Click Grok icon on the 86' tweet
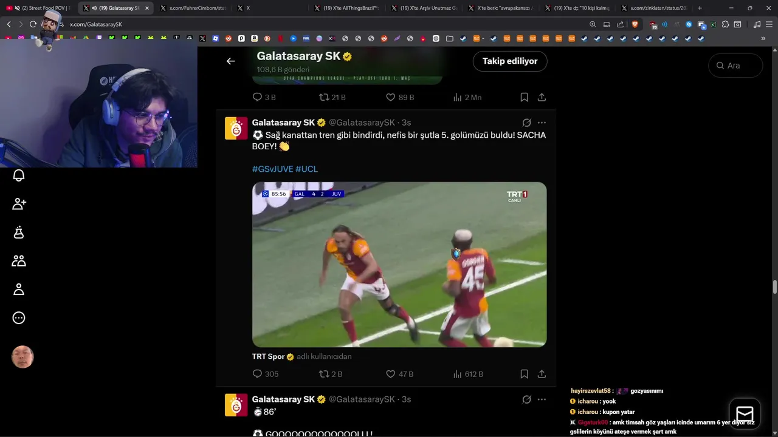 pyautogui.click(x=526, y=399)
